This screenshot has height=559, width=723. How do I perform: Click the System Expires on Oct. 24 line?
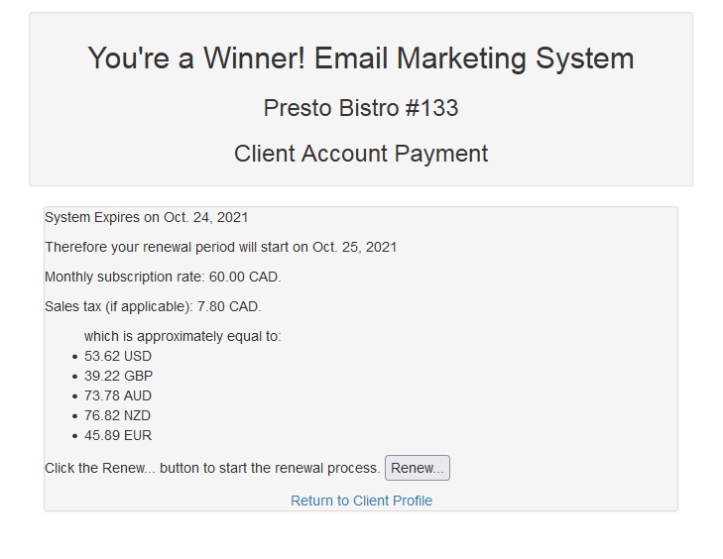click(x=147, y=217)
